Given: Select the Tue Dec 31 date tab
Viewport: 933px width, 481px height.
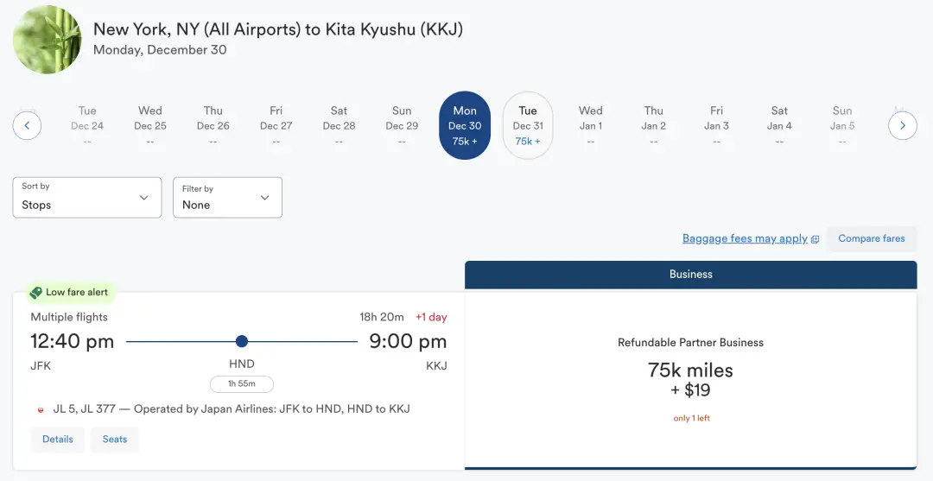Looking at the screenshot, I should pyautogui.click(x=528, y=126).
